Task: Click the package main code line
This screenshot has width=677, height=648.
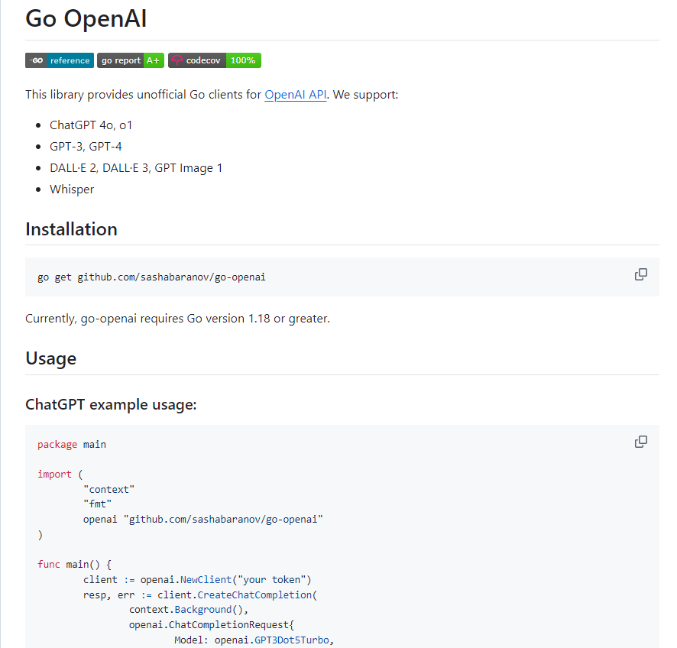Action: tap(72, 444)
